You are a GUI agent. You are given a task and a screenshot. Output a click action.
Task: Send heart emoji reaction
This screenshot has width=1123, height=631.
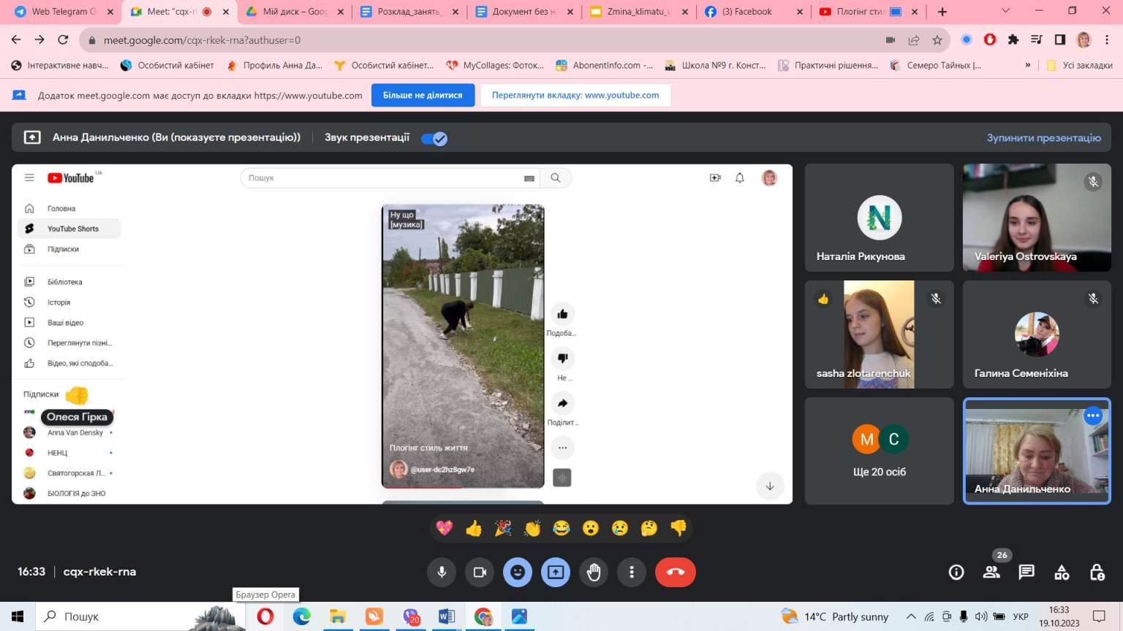(x=445, y=528)
